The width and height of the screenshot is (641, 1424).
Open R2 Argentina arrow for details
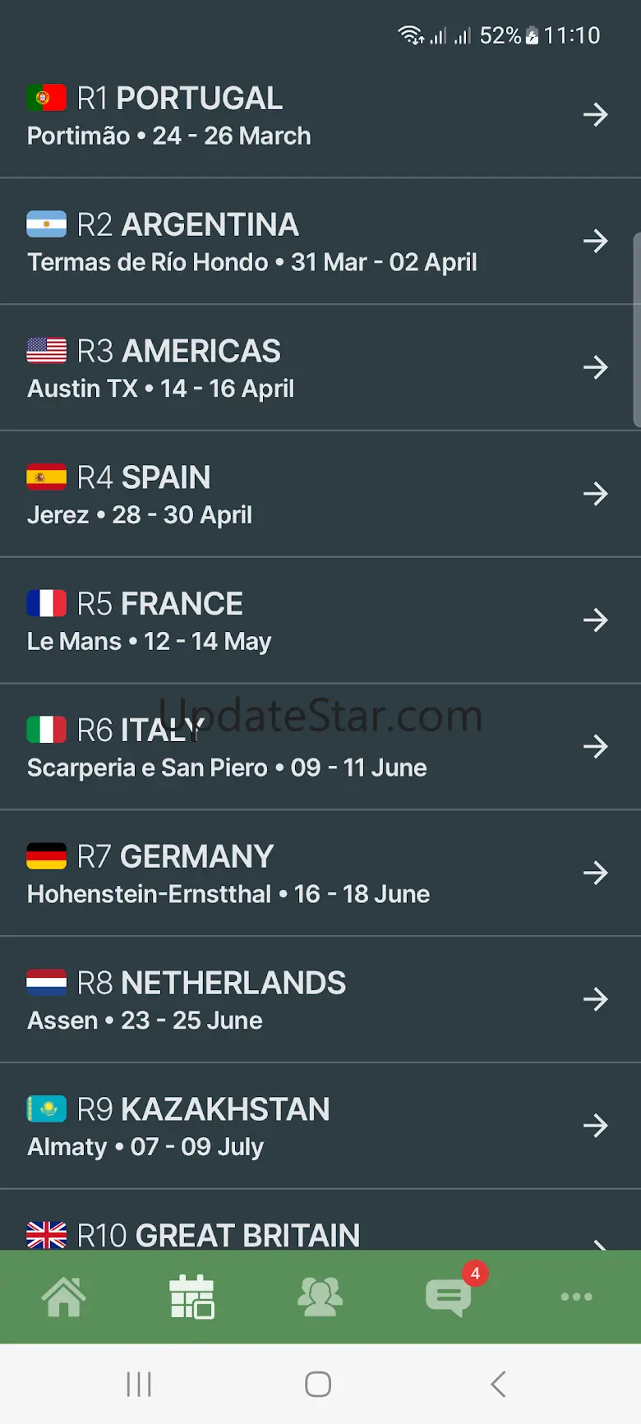pos(595,241)
